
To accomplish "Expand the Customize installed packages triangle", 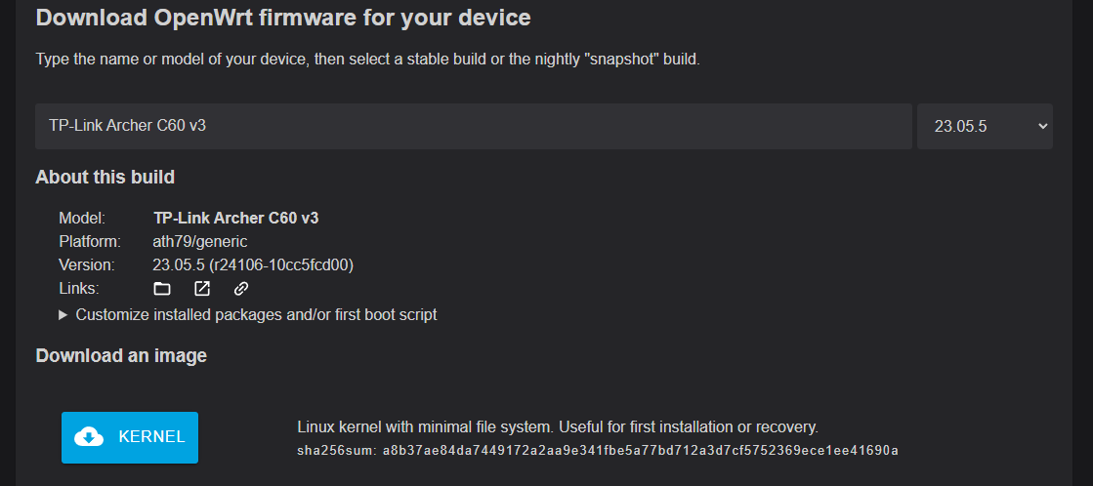I will (63, 314).
